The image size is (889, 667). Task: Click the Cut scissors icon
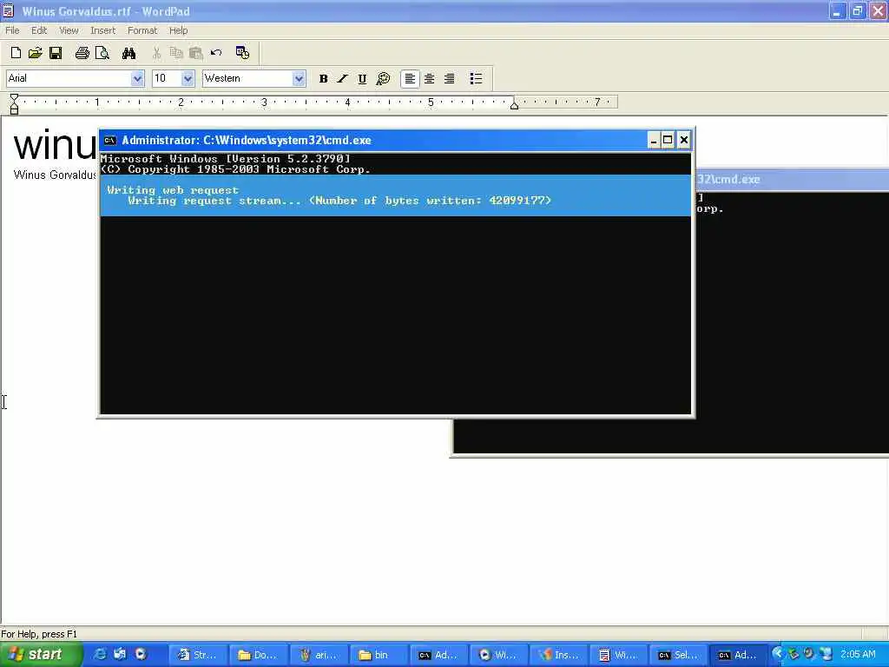click(156, 53)
